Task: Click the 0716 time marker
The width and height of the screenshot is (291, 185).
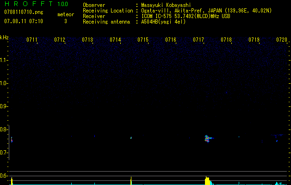Action: (171, 39)
